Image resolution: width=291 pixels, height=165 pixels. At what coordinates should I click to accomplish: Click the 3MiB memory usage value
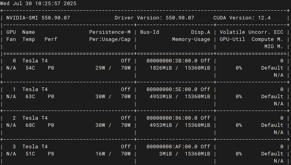pos(165,154)
